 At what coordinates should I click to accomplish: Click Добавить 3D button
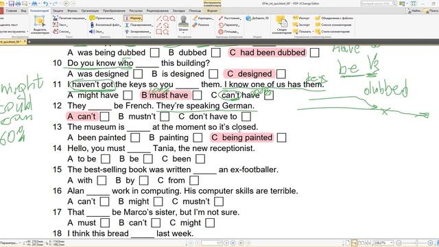tap(257, 19)
